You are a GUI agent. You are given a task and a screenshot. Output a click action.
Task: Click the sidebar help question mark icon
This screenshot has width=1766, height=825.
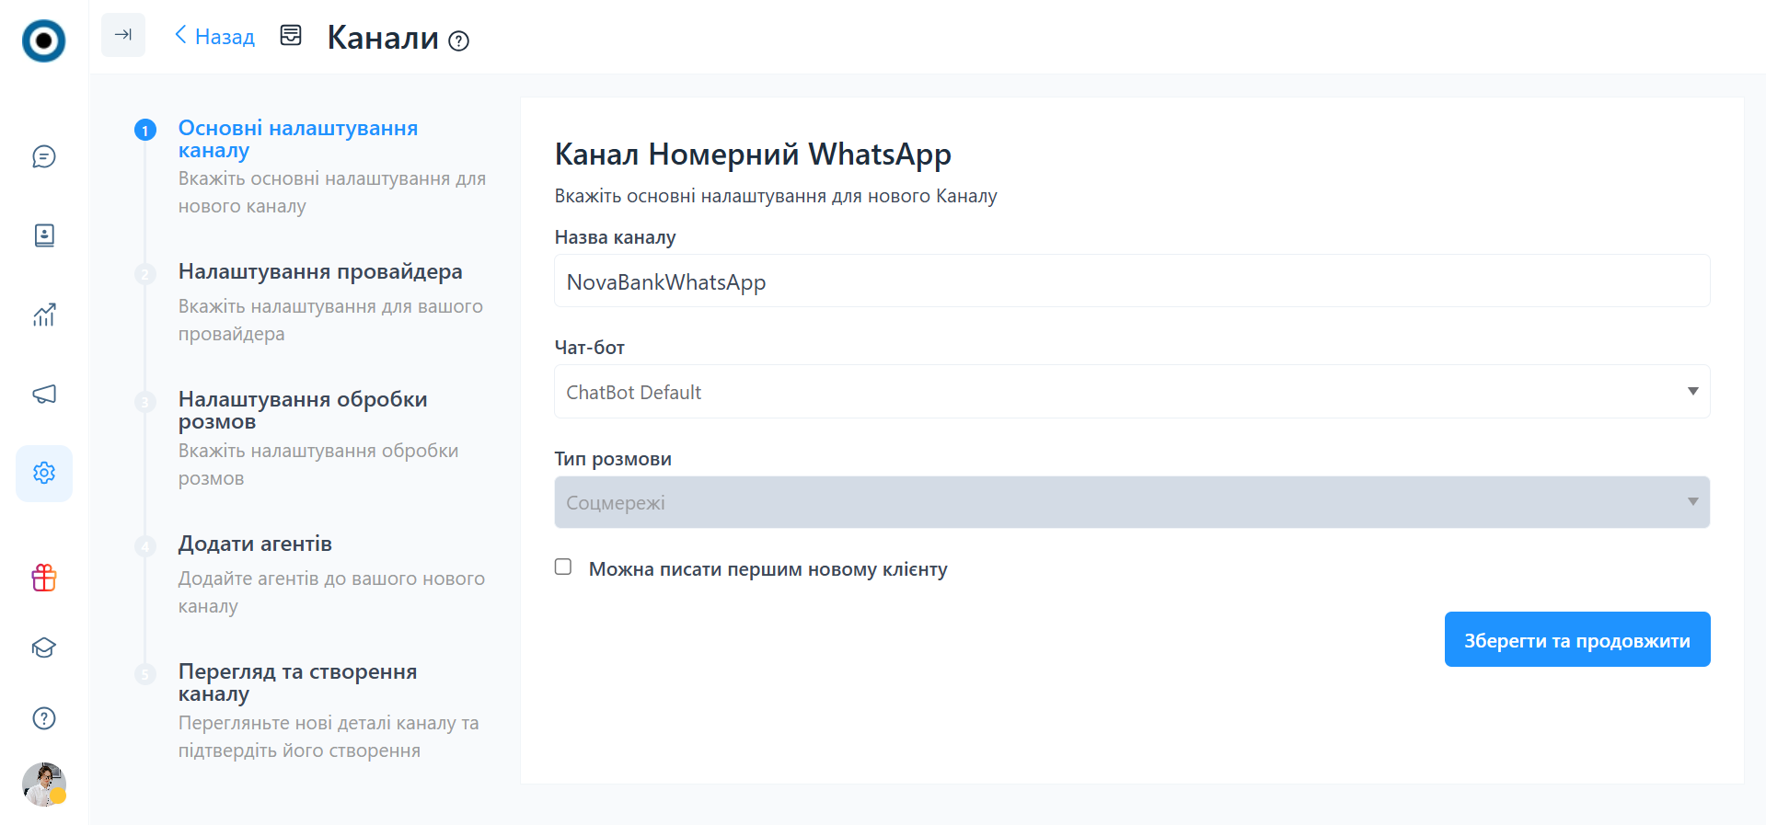[44, 718]
